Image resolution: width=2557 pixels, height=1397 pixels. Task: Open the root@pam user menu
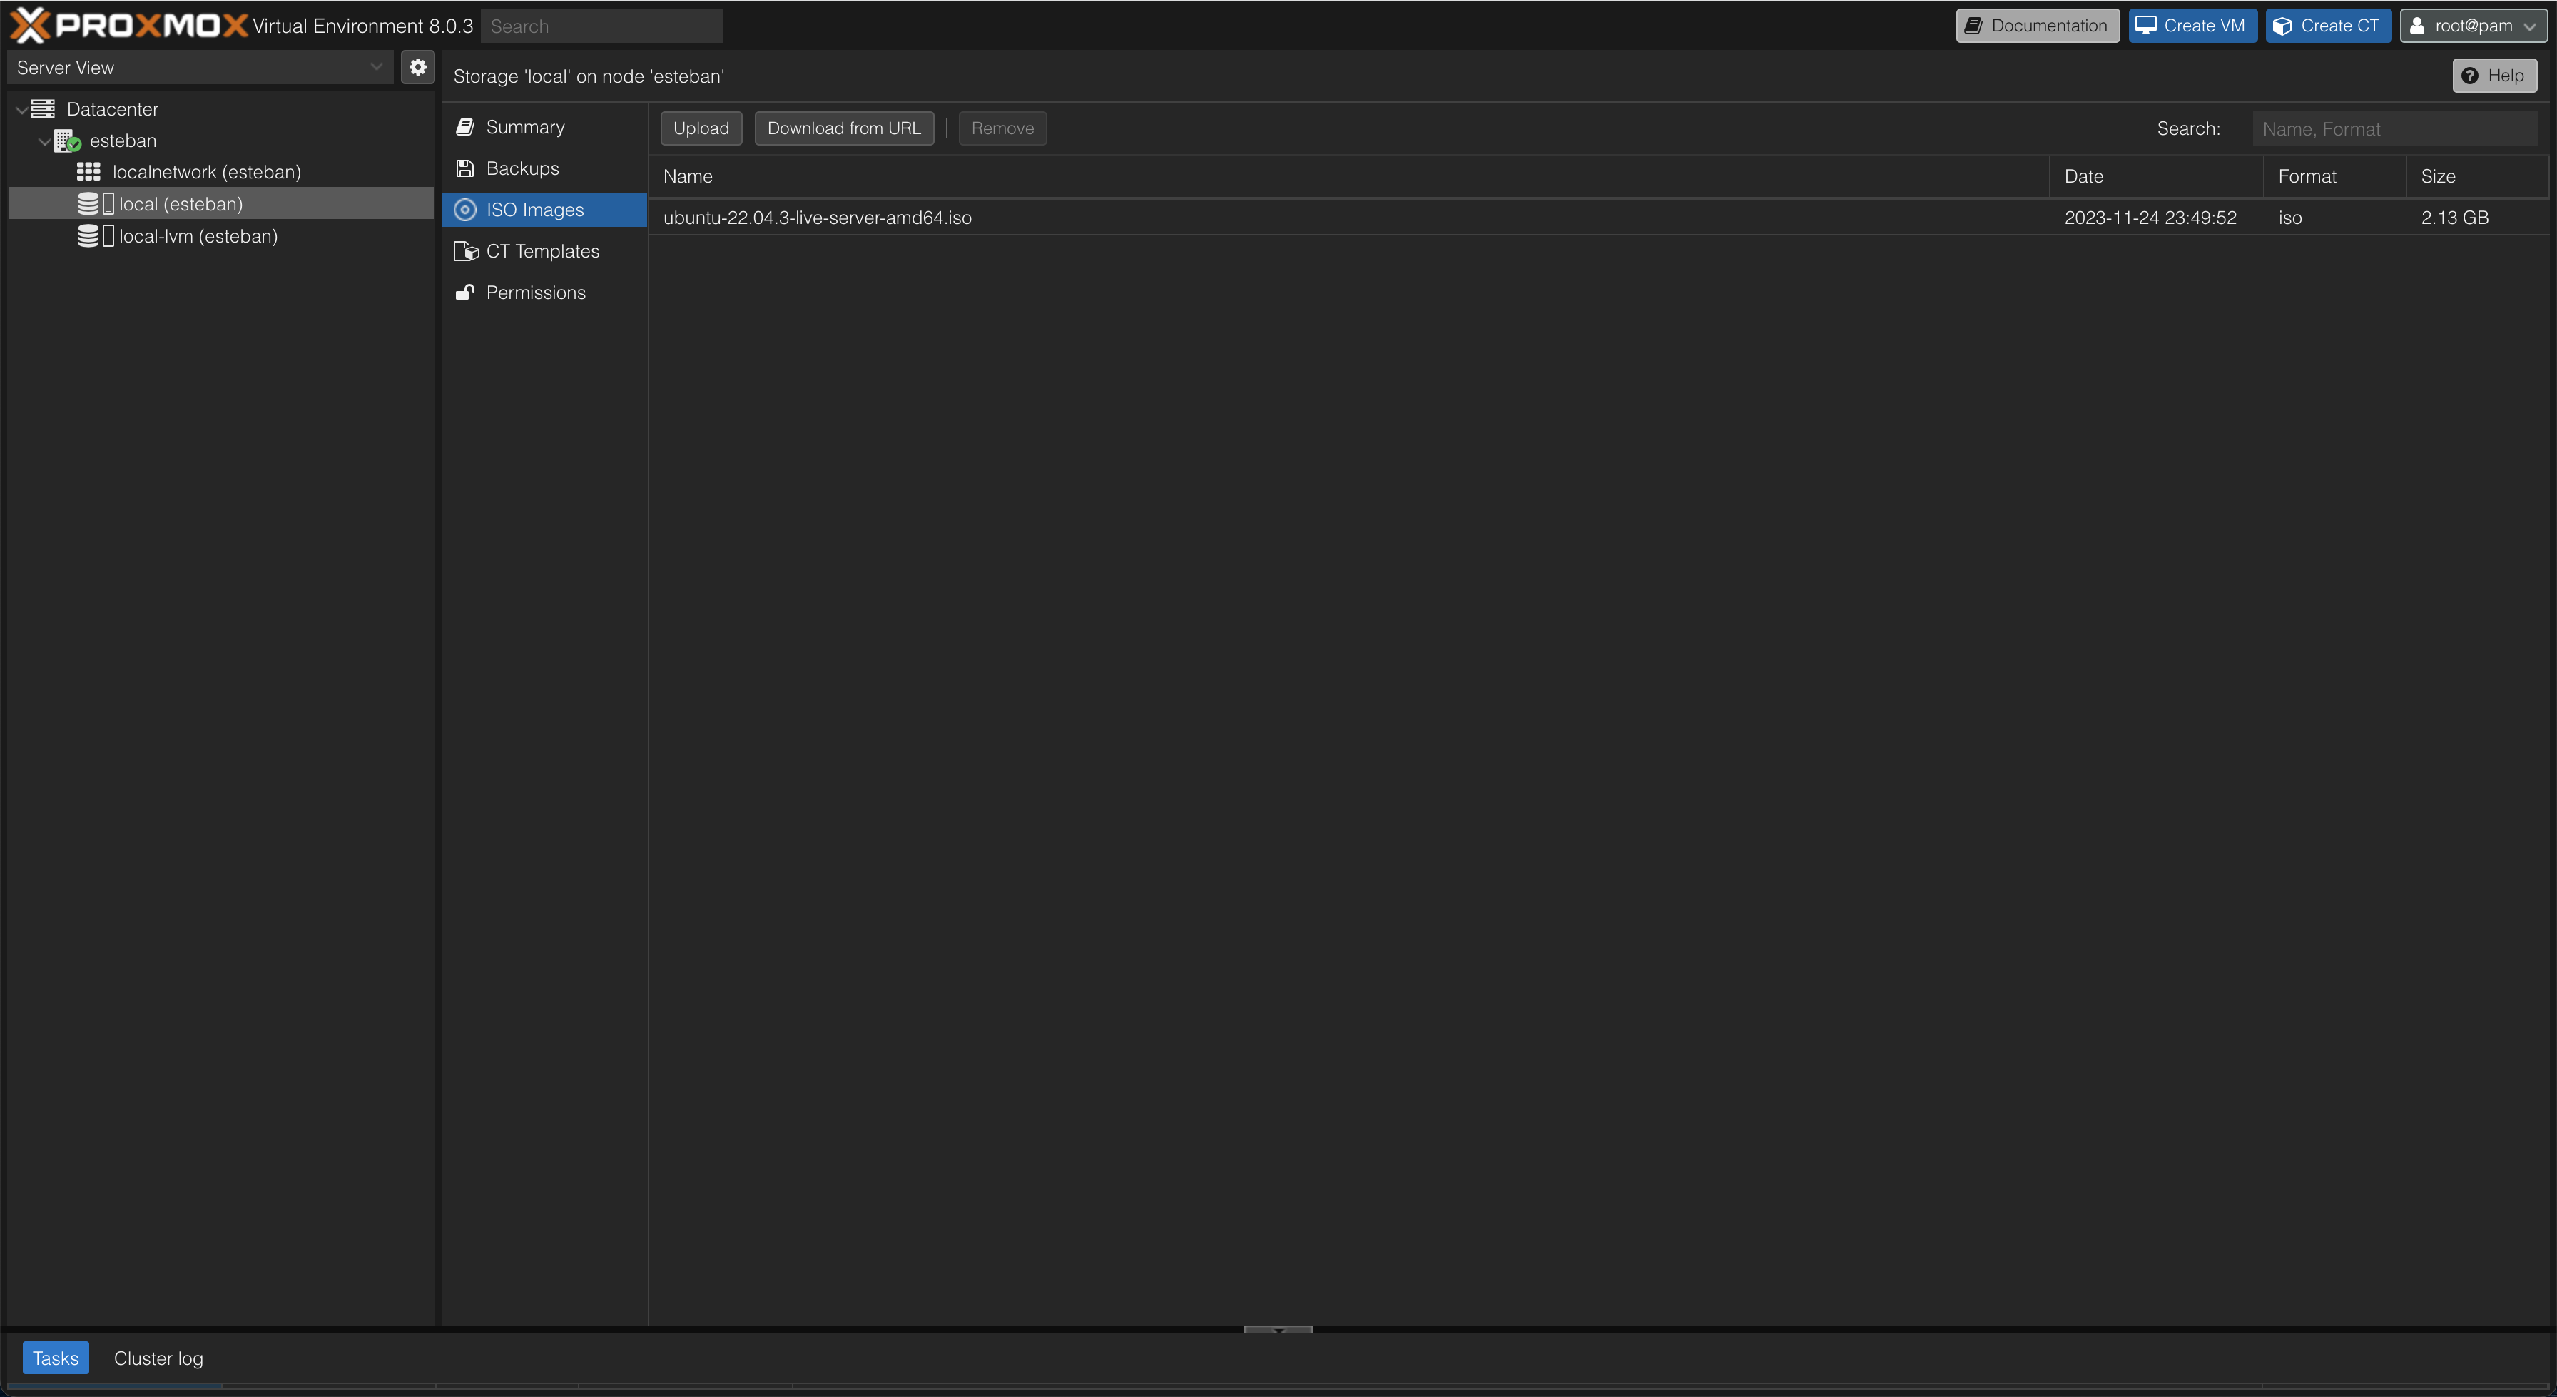2473,26
